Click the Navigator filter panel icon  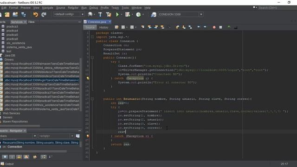point(77,136)
